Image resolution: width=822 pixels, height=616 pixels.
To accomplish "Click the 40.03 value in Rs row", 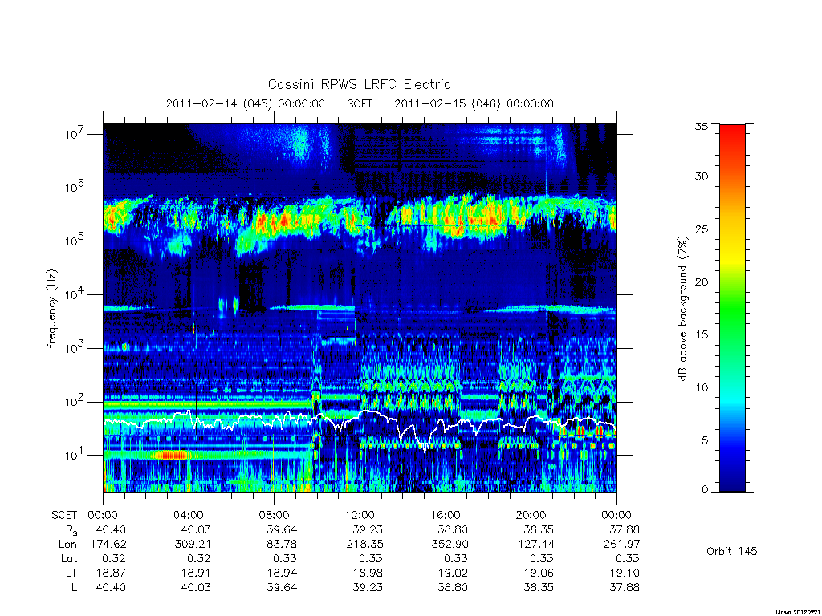I will [196, 530].
